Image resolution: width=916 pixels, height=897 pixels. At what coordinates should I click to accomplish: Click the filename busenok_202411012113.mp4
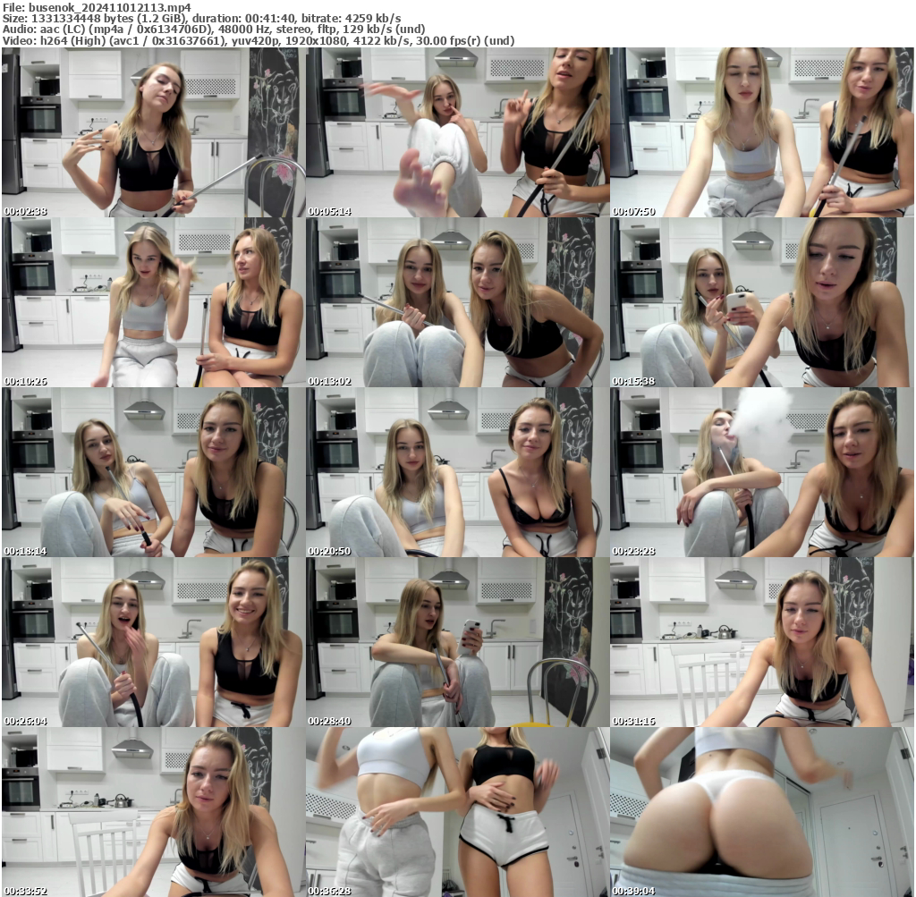[x=88, y=8]
